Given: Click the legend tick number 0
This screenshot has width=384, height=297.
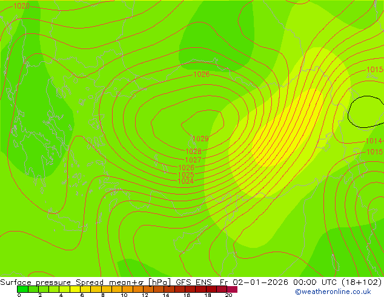Looking at the screenshot, I should click(19, 295).
